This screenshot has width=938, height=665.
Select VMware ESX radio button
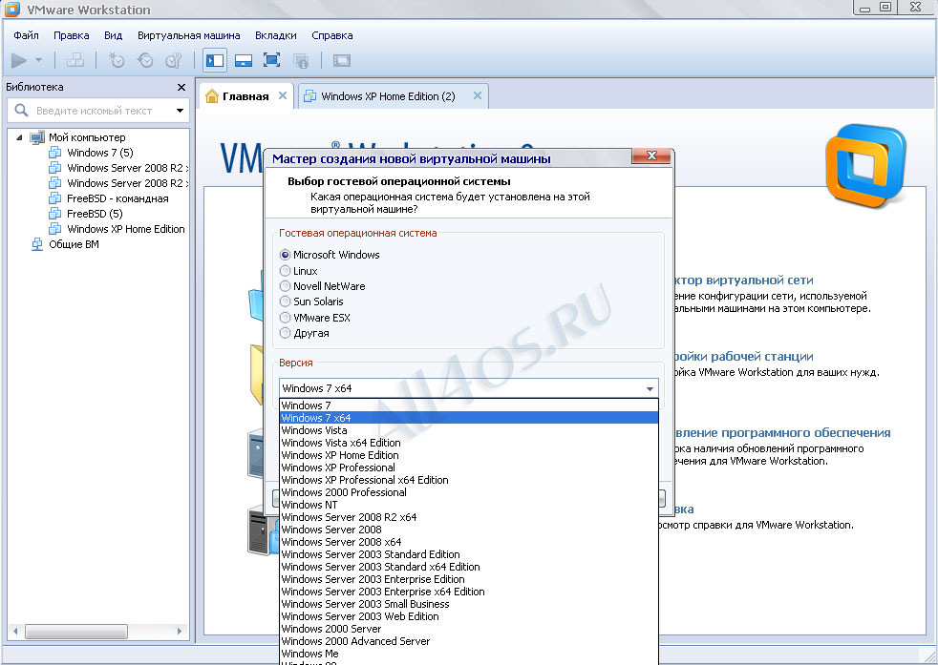(x=286, y=318)
